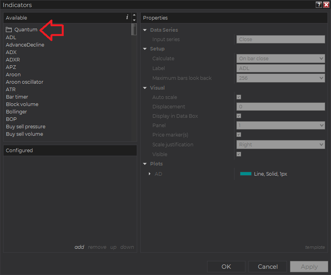Open the Scale justification dropdown
331x275 pixels.
281,145
